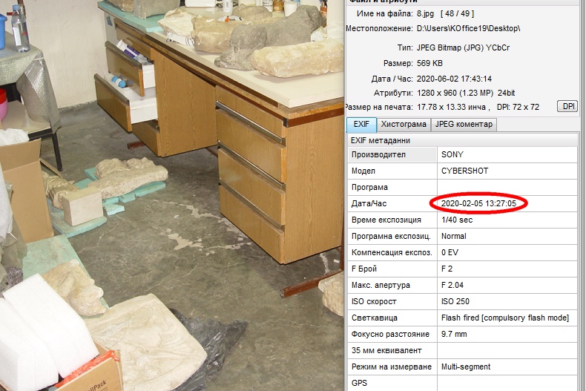Switch to the EXIF tab
The height and width of the screenshot is (391, 586).
pos(362,125)
